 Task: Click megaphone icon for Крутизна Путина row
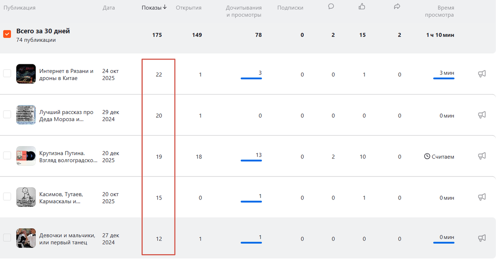point(482,156)
